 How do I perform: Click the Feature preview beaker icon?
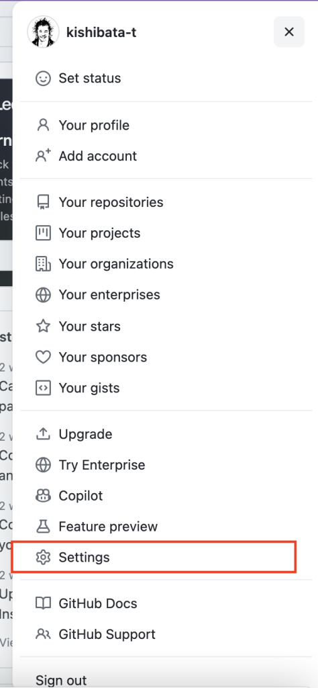tap(43, 527)
